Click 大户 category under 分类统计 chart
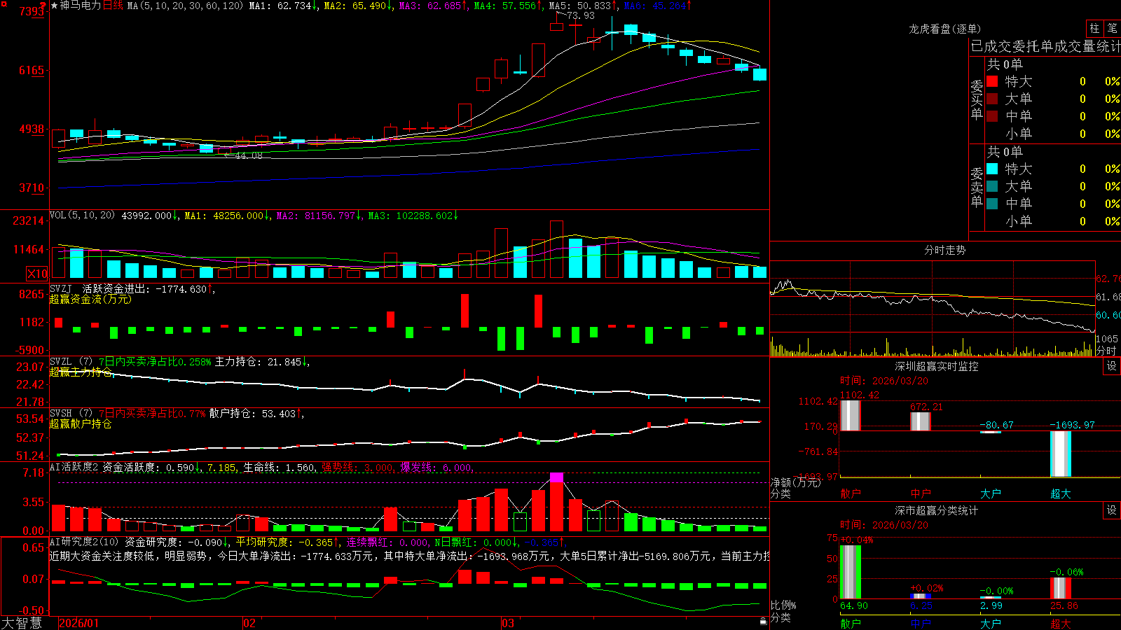The height and width of the screenshot is (630, 1121). tap(991, 624)
